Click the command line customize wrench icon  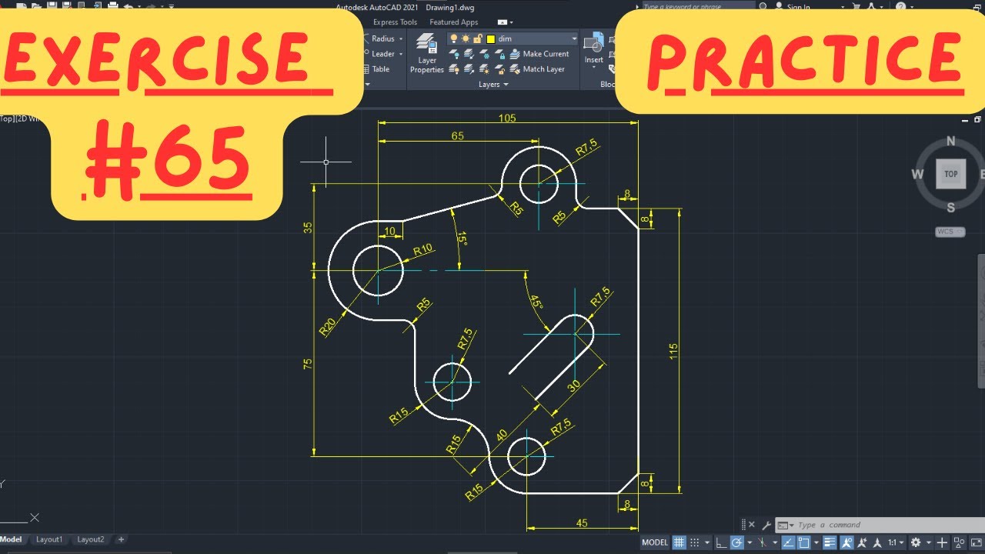click(x=766, y=525)
